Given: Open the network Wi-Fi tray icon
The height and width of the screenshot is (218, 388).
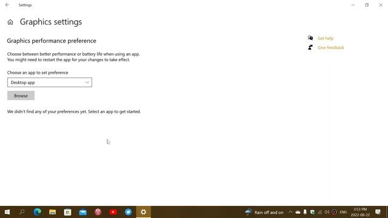Looking at the screenshot, I should point(319,212).
